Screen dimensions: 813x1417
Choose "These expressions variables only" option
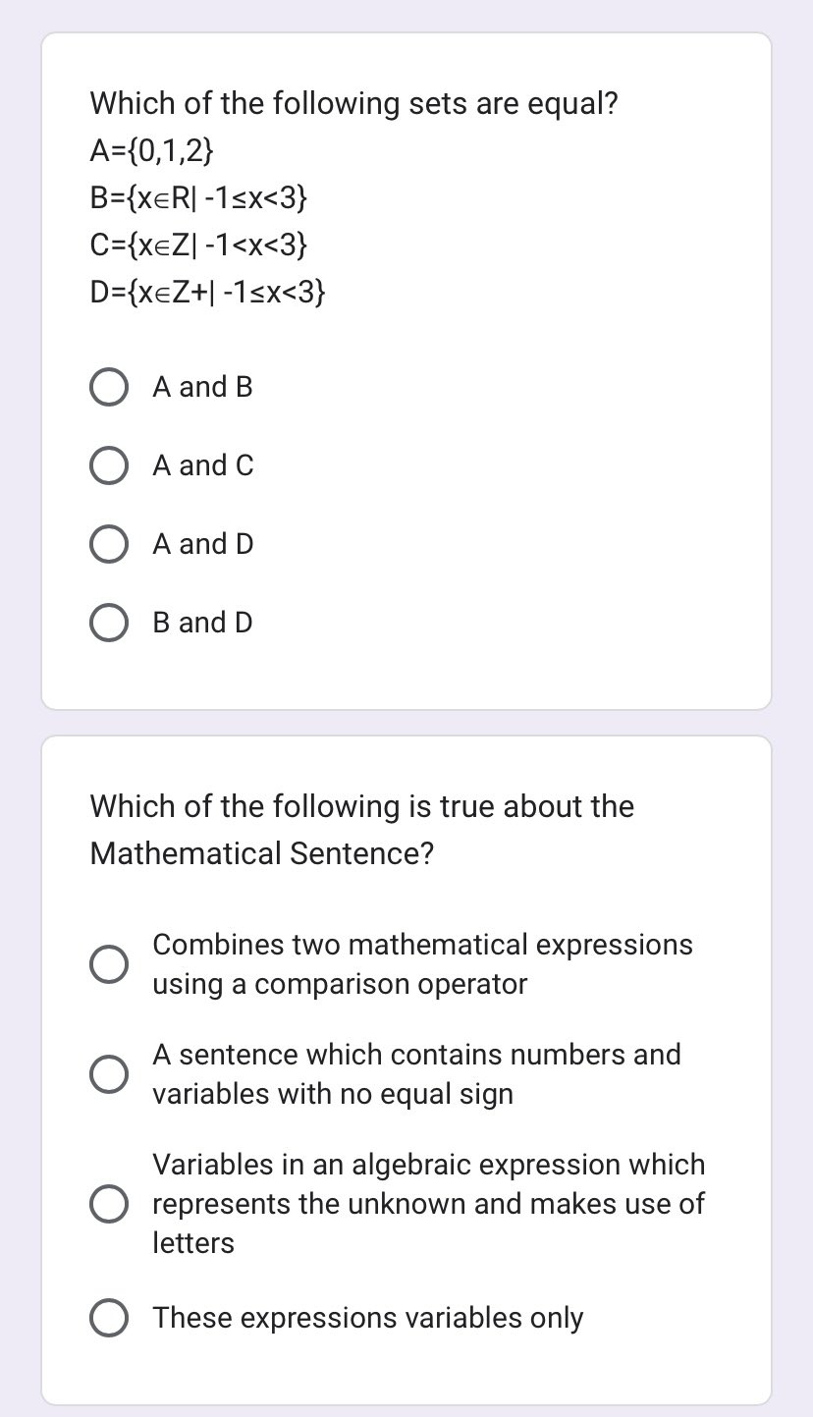(x=109, y=1317)
